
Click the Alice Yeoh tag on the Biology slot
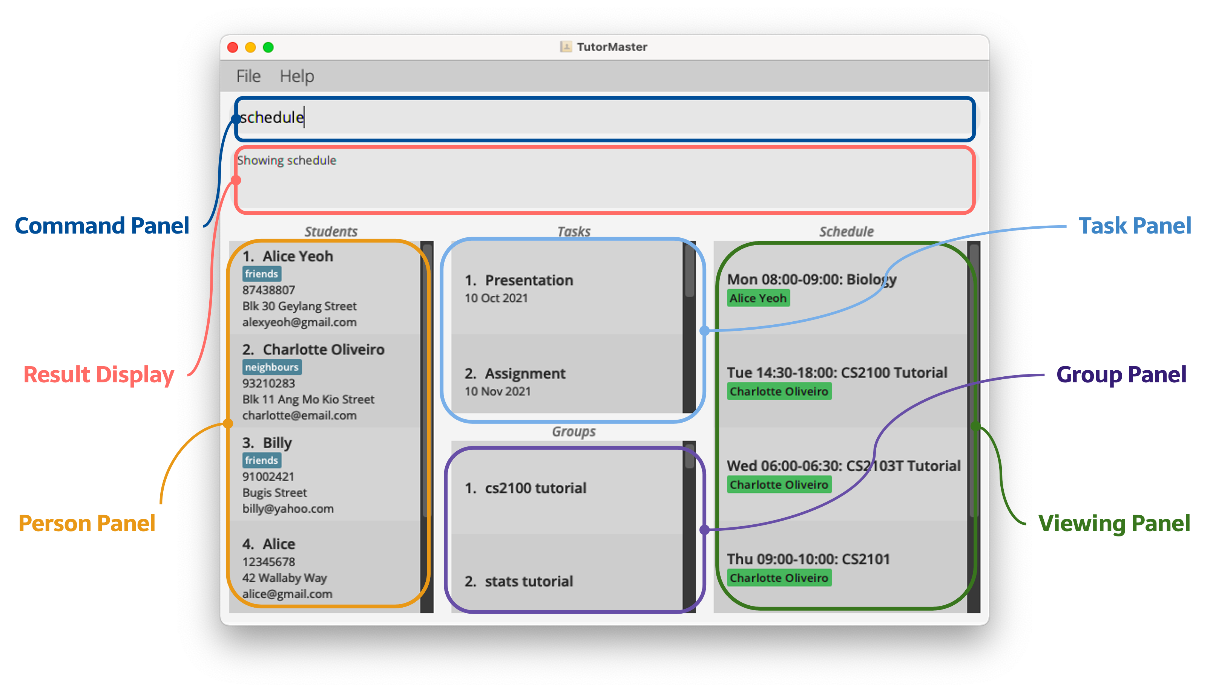[758, 298]
